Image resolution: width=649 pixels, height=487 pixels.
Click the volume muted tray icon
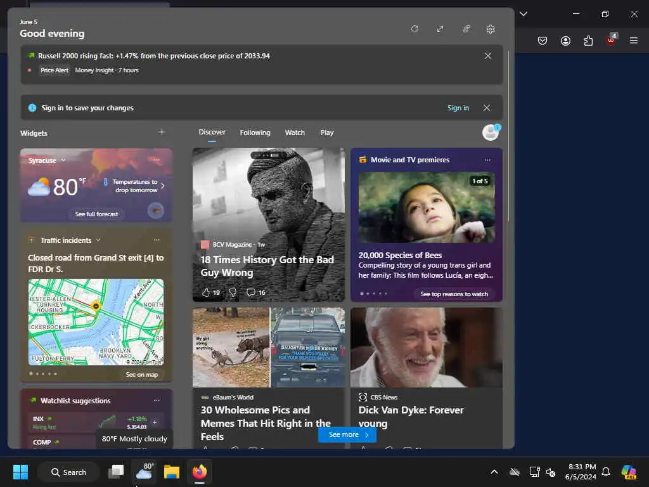coord(551,472)
